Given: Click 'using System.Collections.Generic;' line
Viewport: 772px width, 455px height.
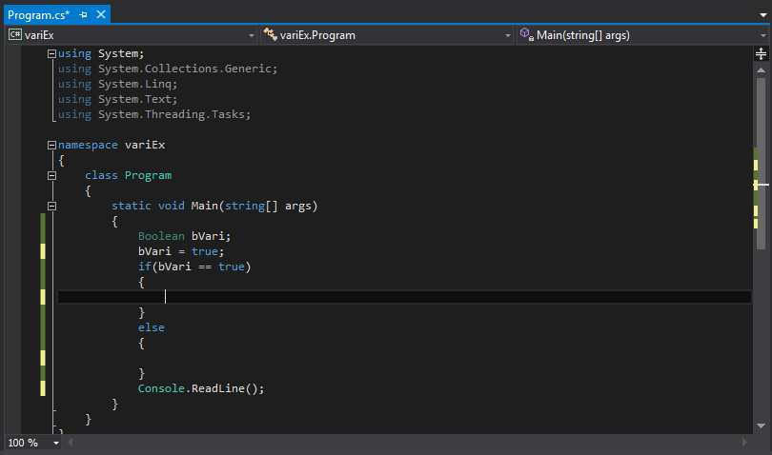Looking at the screenshot, I should coord(168,69).
